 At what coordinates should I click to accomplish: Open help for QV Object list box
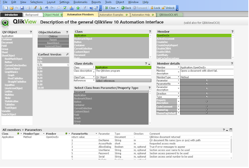tap(31, 32)
